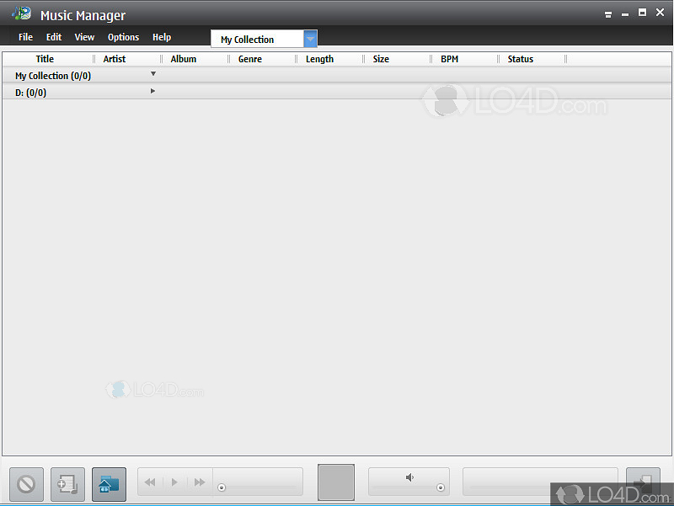Collapse the My Collection (0/0) group
The width and height of the screenshot is (674, 506).
[x=152, y=74]
